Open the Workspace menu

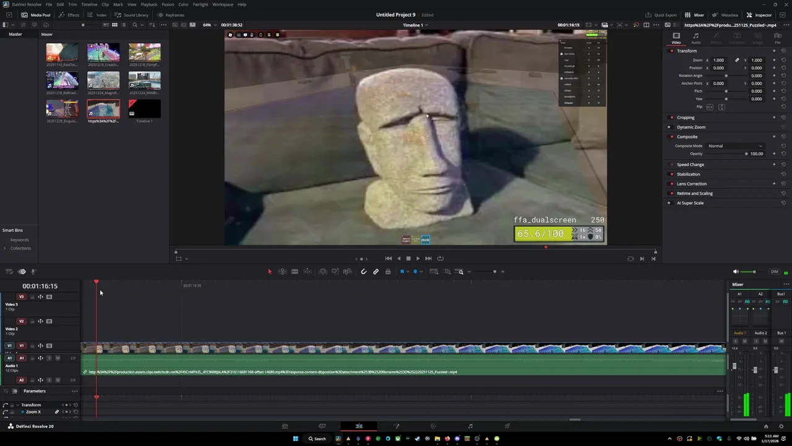coord(223,4)
